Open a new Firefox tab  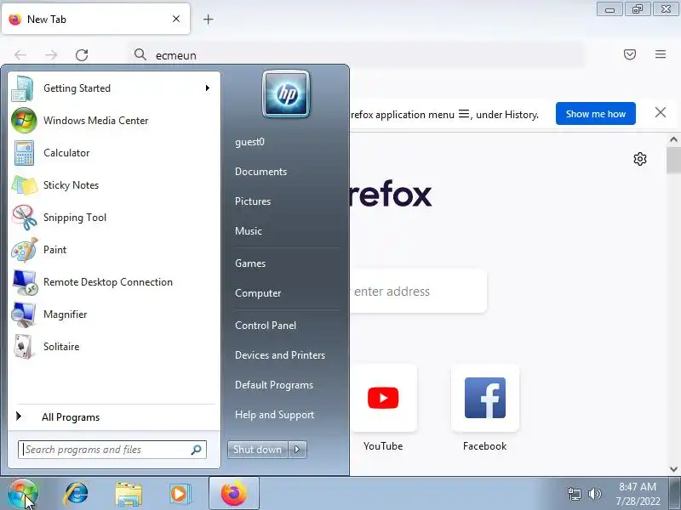pos(208,20)
